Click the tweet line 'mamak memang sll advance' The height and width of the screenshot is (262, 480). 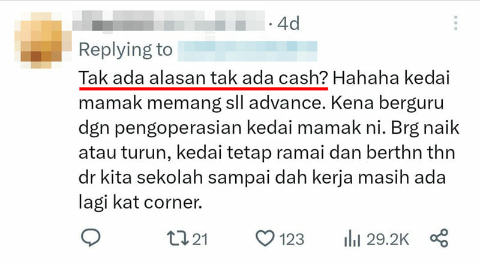tap(201, 103)
